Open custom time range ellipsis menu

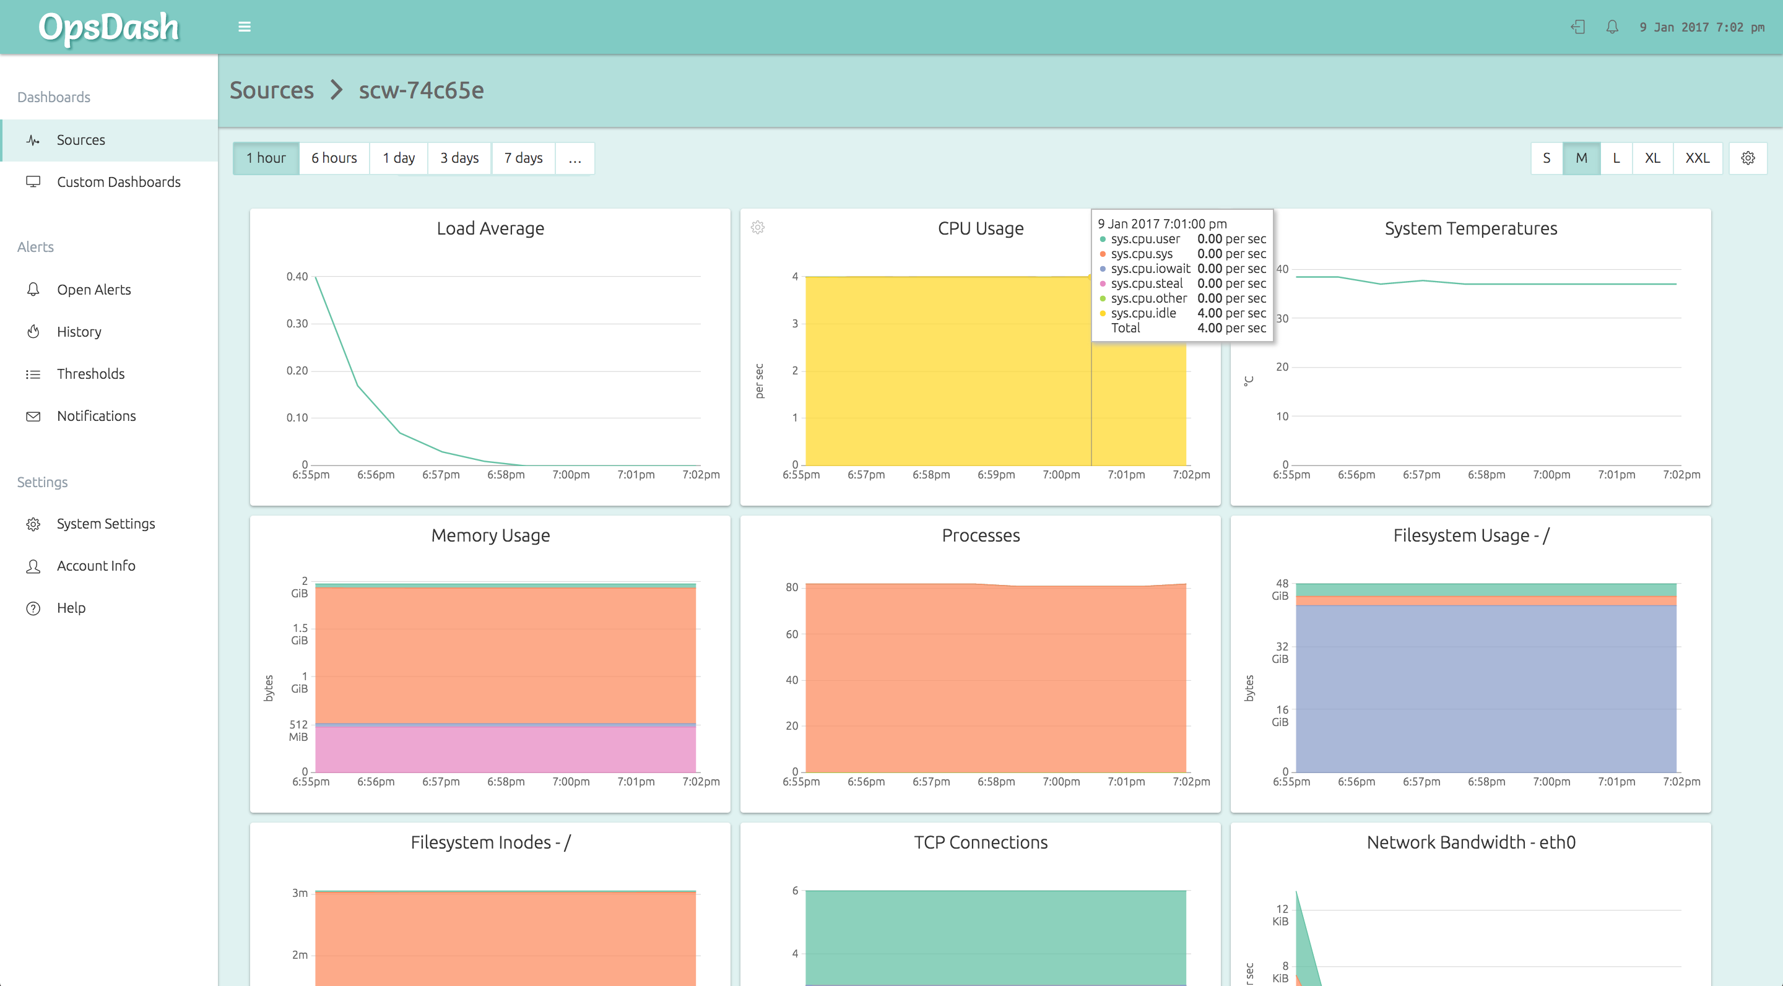click(x=575, y=158)
